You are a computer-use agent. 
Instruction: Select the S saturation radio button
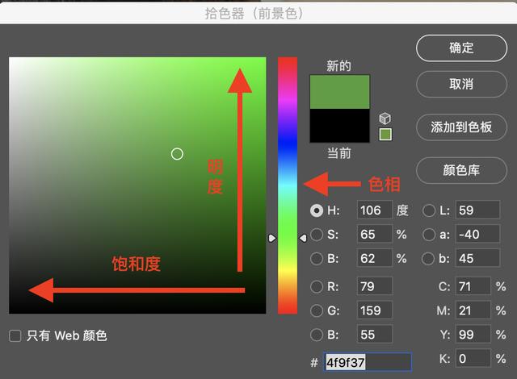pyautogui.click(x=317, y=235)
